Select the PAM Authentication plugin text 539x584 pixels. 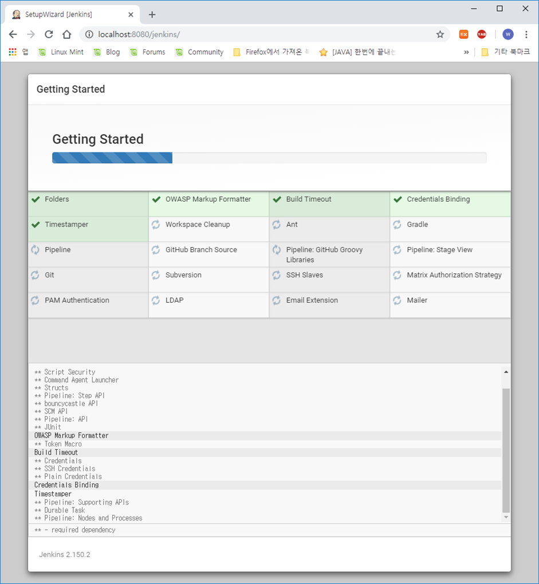(x=77, y=300)
